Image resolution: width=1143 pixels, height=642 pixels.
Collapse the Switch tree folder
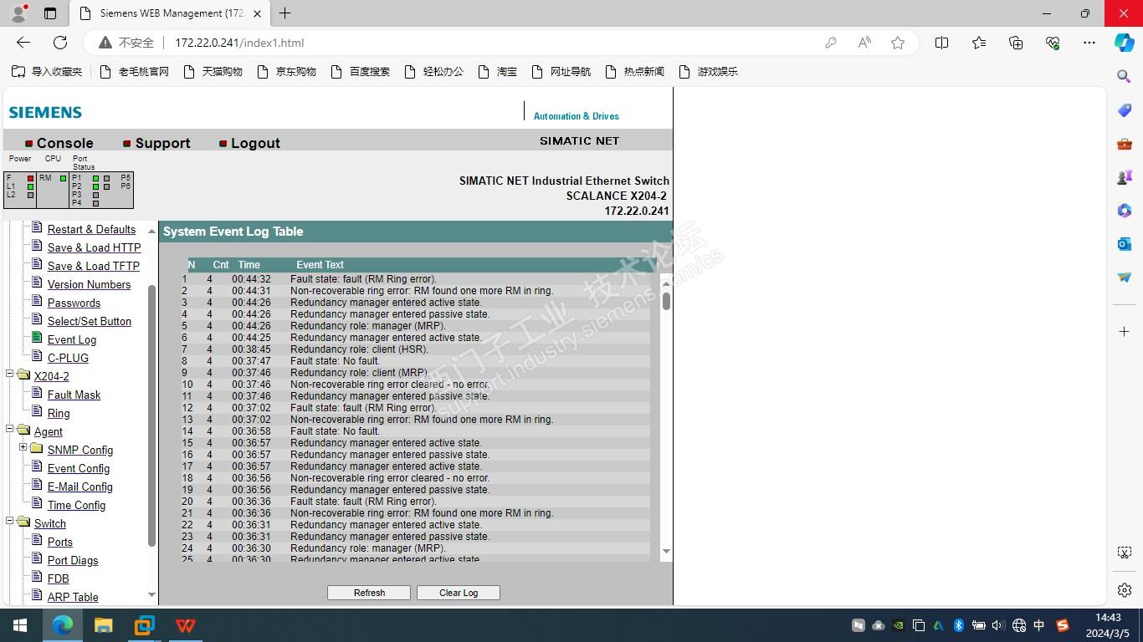click(x=10, y=522)
